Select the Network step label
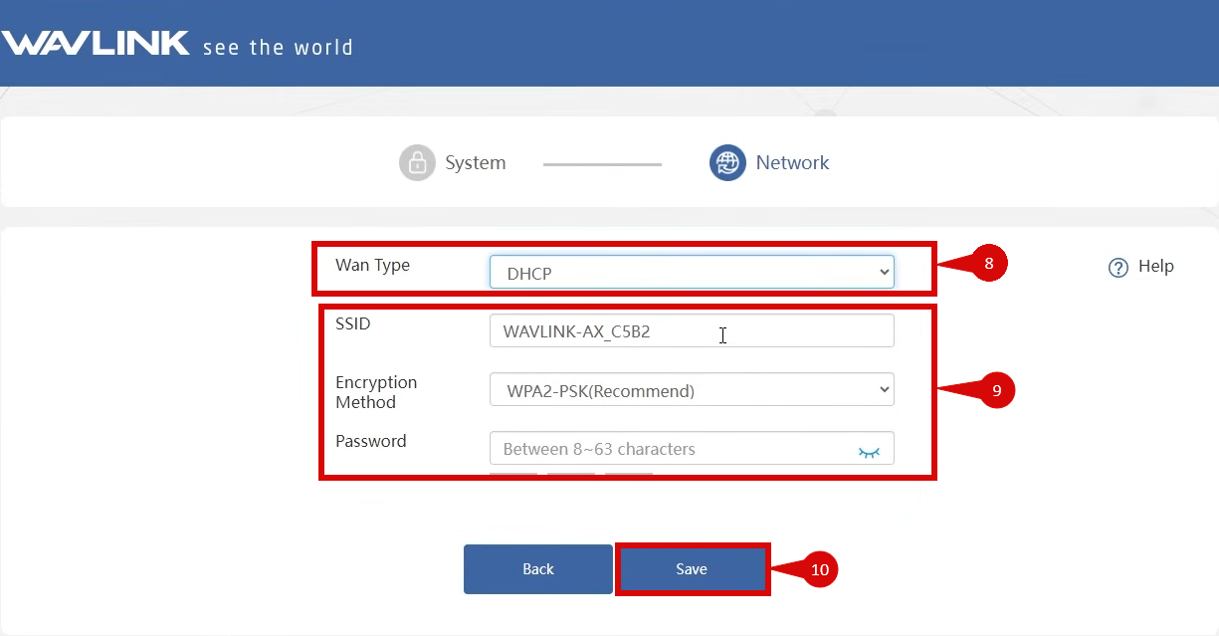The width and height of the screenshot is (1219, 636). 792,162
